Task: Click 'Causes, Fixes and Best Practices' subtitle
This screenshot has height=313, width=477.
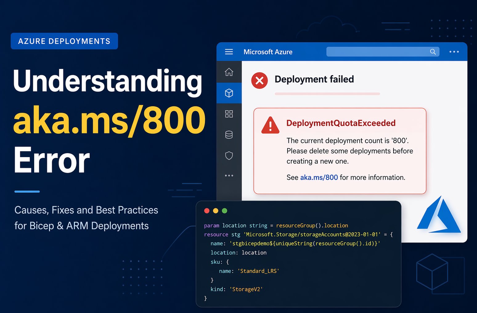Action: pyautogui.click(x=86, y=210)
